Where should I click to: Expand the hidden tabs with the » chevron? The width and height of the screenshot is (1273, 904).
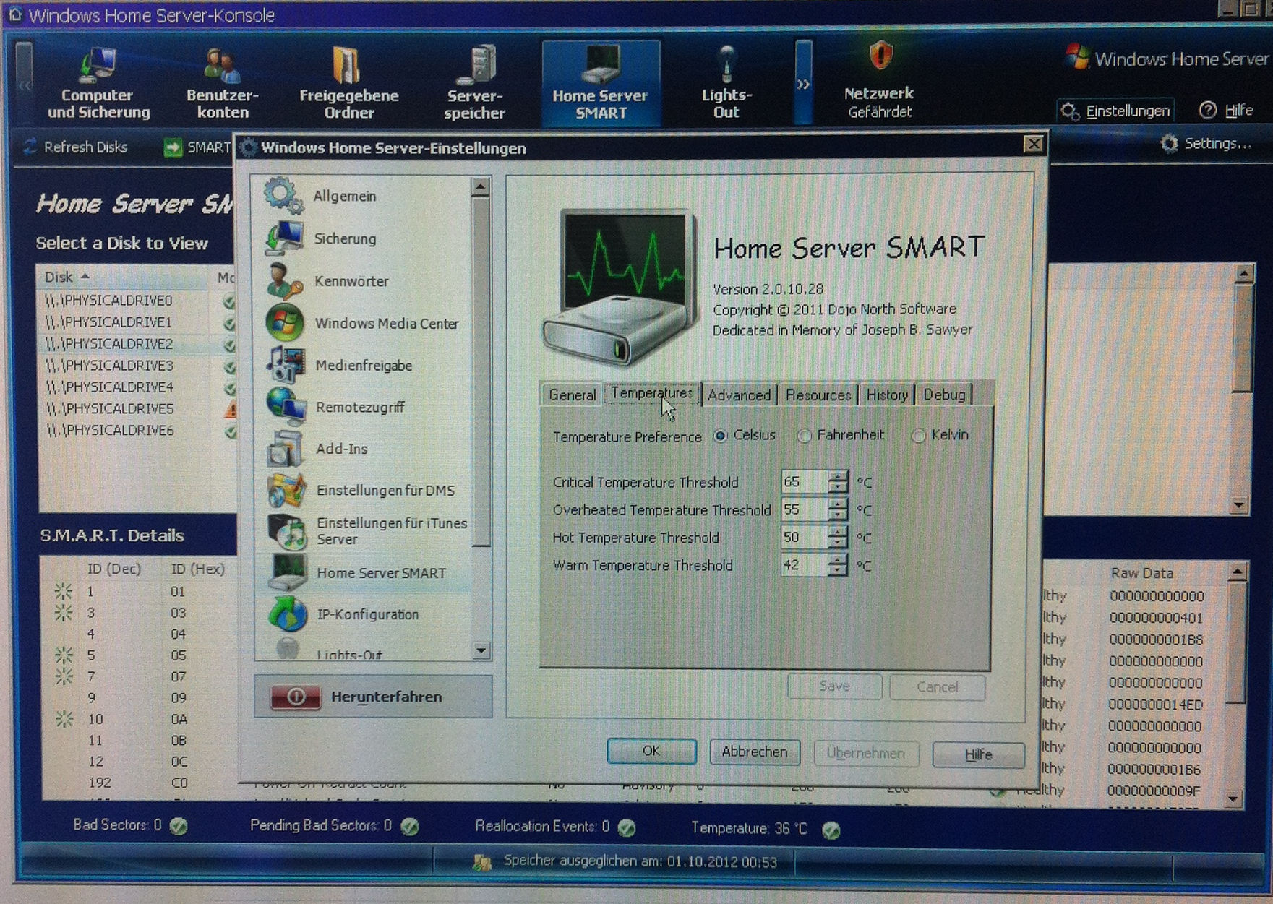803,84
